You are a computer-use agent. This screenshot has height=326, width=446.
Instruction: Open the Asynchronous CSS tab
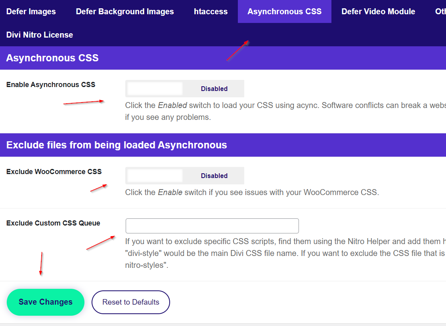click(x=284, y=11)
